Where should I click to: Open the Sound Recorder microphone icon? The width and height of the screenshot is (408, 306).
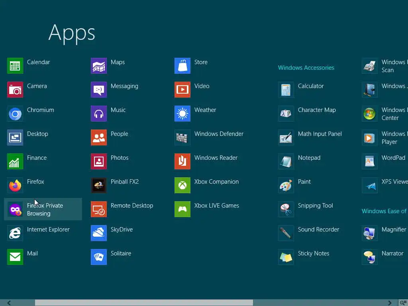pyautogui.click(x=286, y=233)
